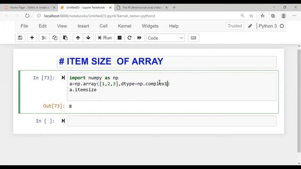Add page to favorites star icon

pyautogui.click(x=251, y=16)
